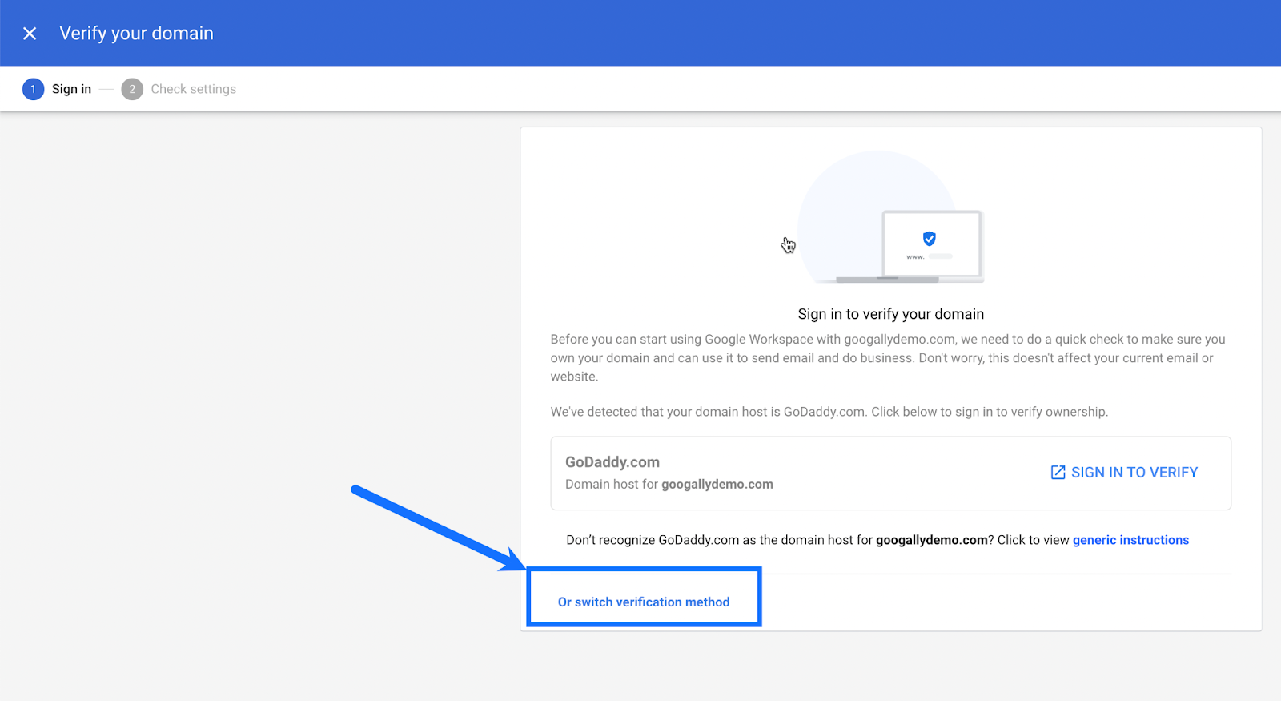Screen dimensions: 1281x701
Task: Click the step 1 number circle
Action: 33,89
